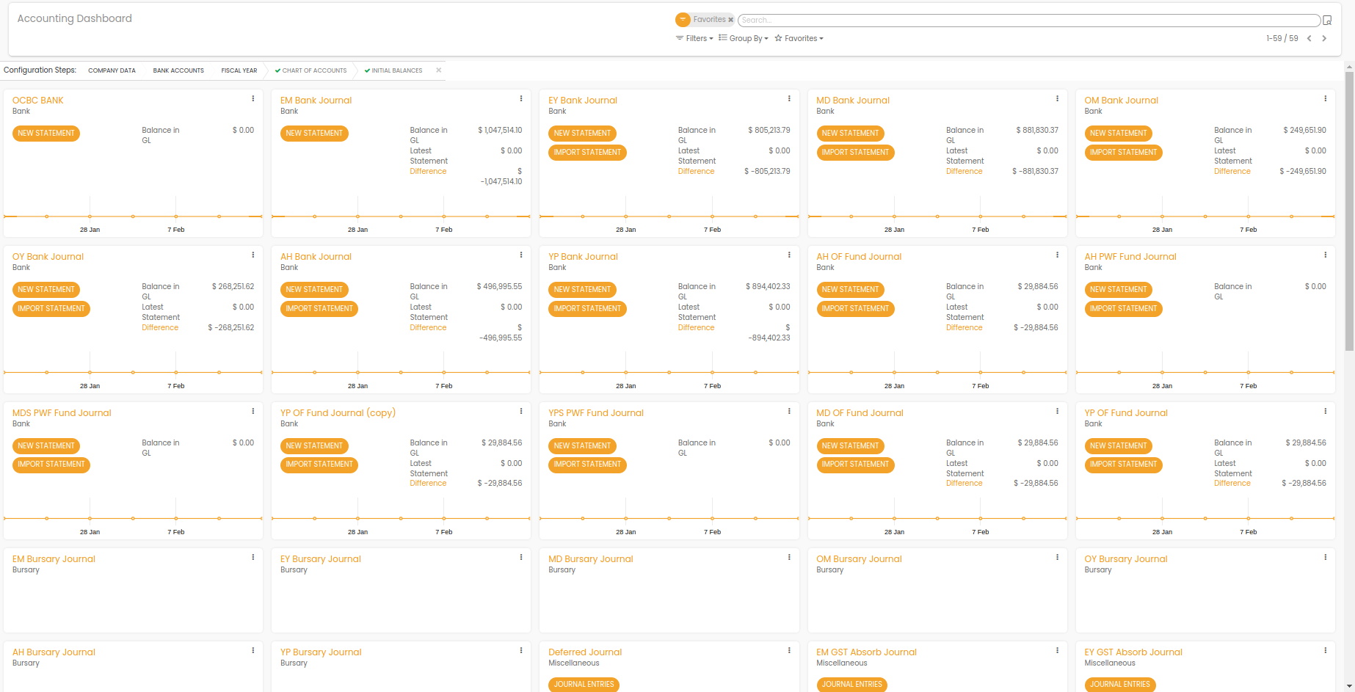Click in the Search input field
The image size is (1355, 692).
(1028, 20)
